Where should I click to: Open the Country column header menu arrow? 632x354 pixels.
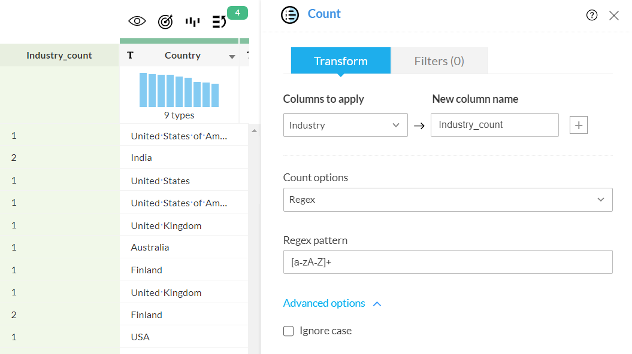(x=232, y=56)
